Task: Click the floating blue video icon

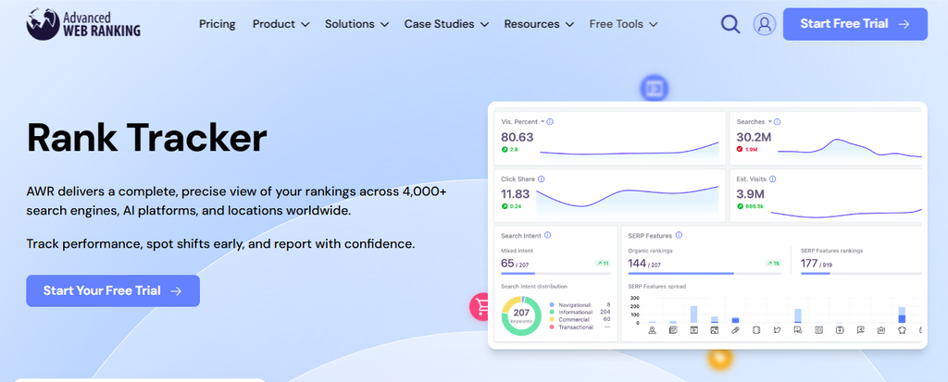Action: (x=655, y=89)
